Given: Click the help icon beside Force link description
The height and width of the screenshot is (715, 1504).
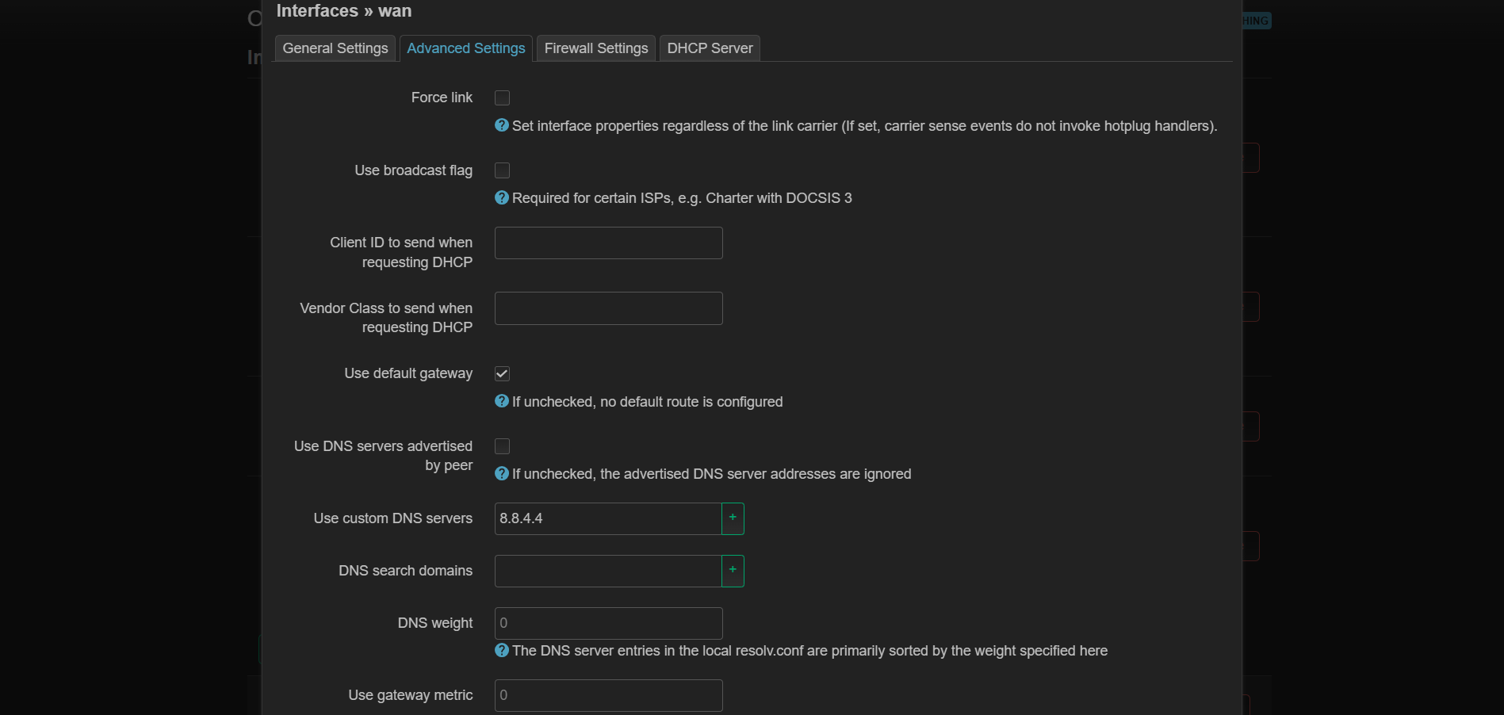Looking at the screenshot, I should tap(501, 125).
